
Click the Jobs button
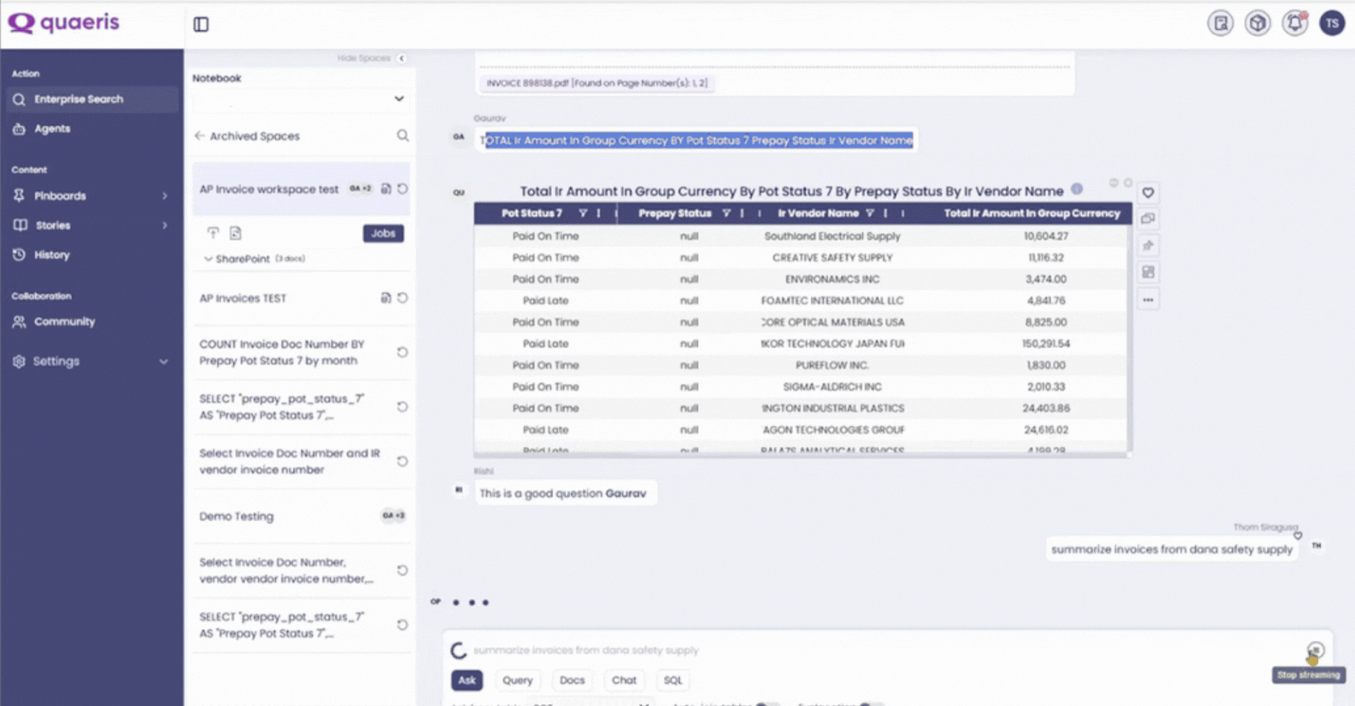click(x=383, y=233)
